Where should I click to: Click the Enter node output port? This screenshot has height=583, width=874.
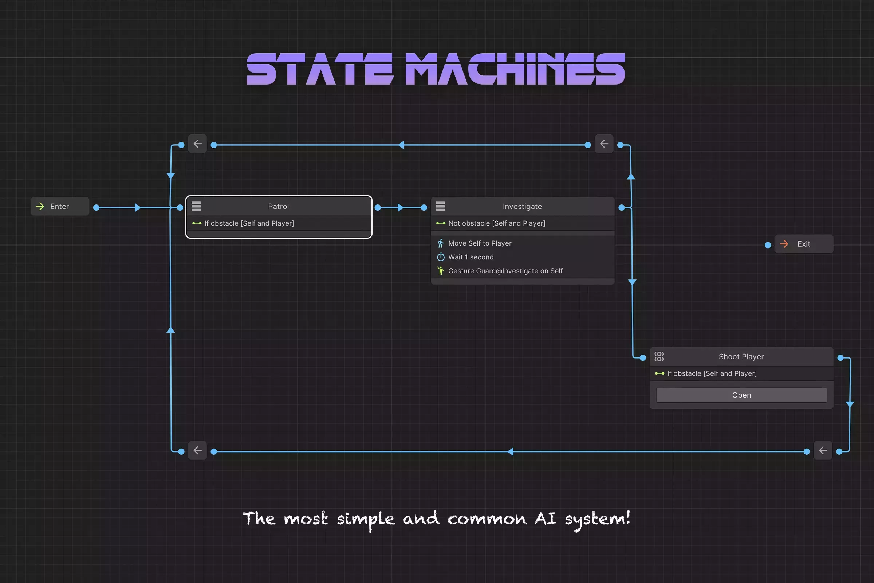pyautogui.click(x=96, y=207)
